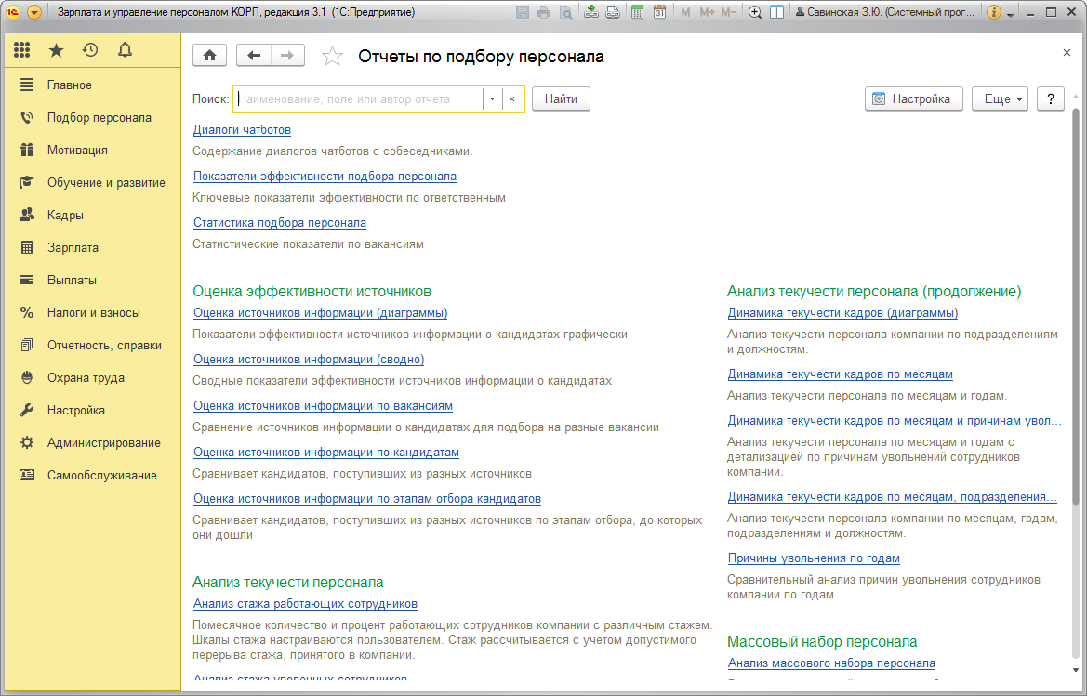Image resolution: width=1087 pixels, height=696 pixels.
Task: Click into the report search field
Action: click(x=358, y=99)
